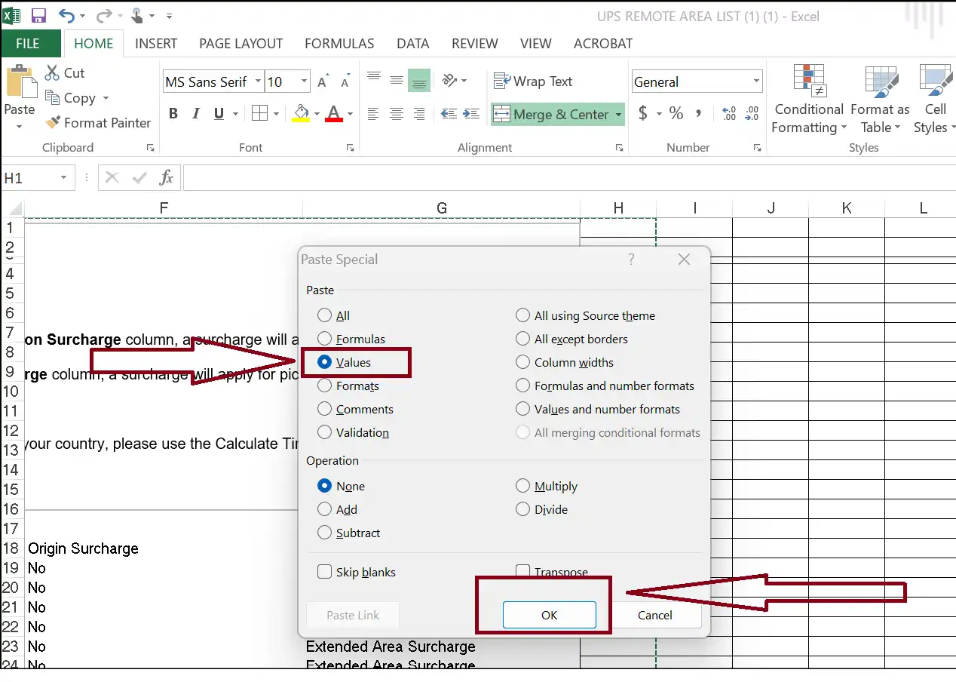Image resolution: width=956 pixels, height=682 pixels.
Task: Click the Copy icon in Clipboard group
Action: (51, 97)
